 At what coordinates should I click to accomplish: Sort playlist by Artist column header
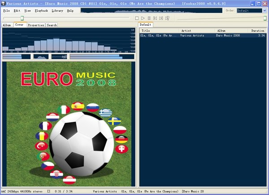pyautogui.click(x=197, y=30)
